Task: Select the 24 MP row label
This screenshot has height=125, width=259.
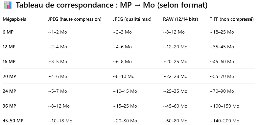Action: tap(9, 91)
